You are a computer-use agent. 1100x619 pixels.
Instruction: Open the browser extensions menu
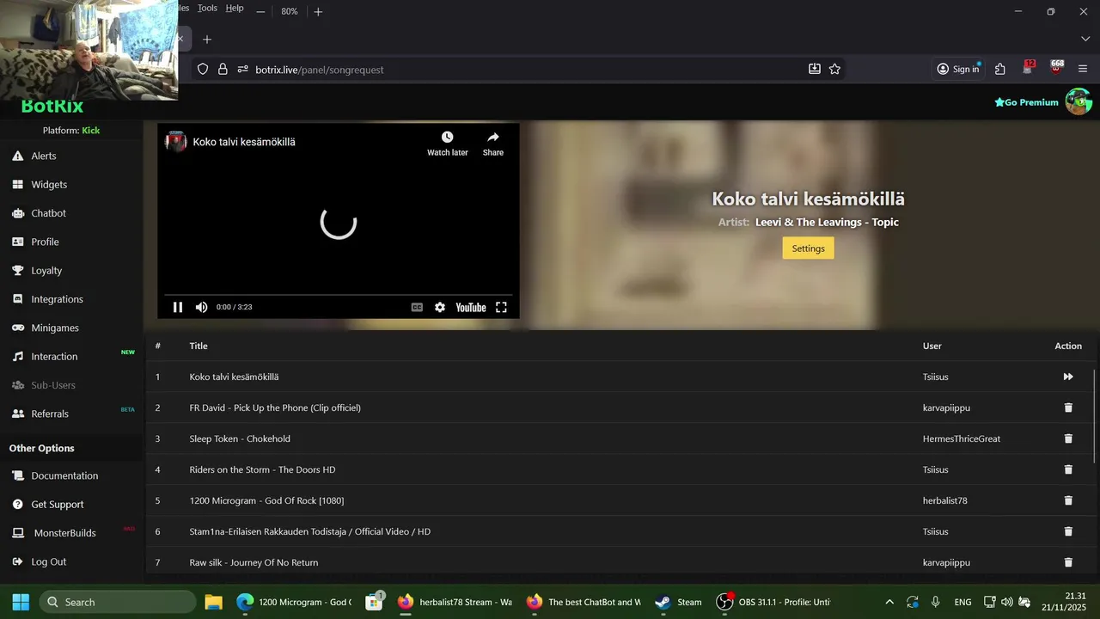tap(1000, 70)
